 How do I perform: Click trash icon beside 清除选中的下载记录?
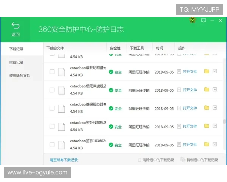pos(139,160)
